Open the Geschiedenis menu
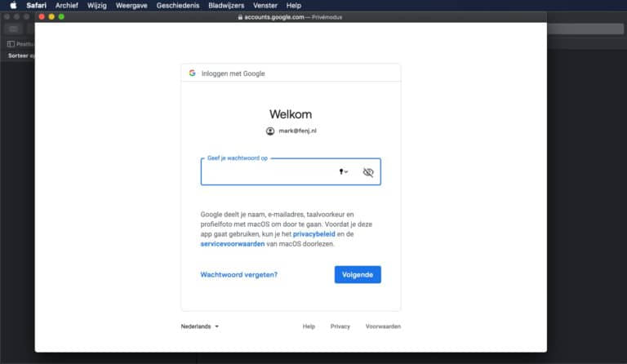The image size is (627, 364). (178, 5)
